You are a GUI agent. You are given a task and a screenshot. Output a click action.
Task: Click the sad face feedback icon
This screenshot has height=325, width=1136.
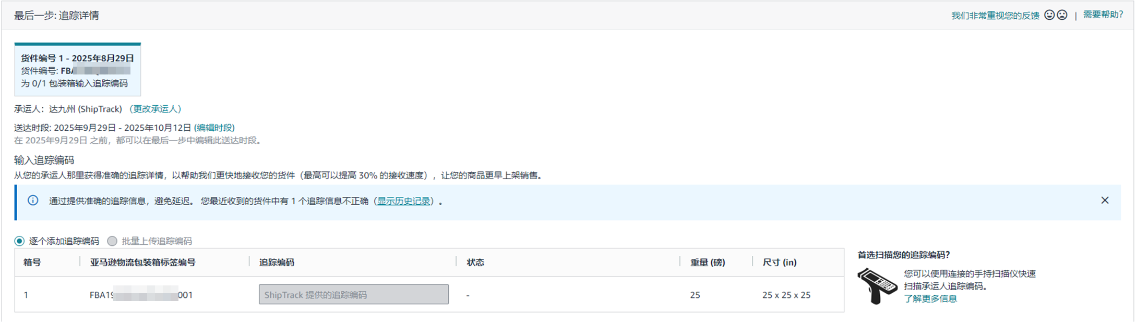pos(1062,15)
